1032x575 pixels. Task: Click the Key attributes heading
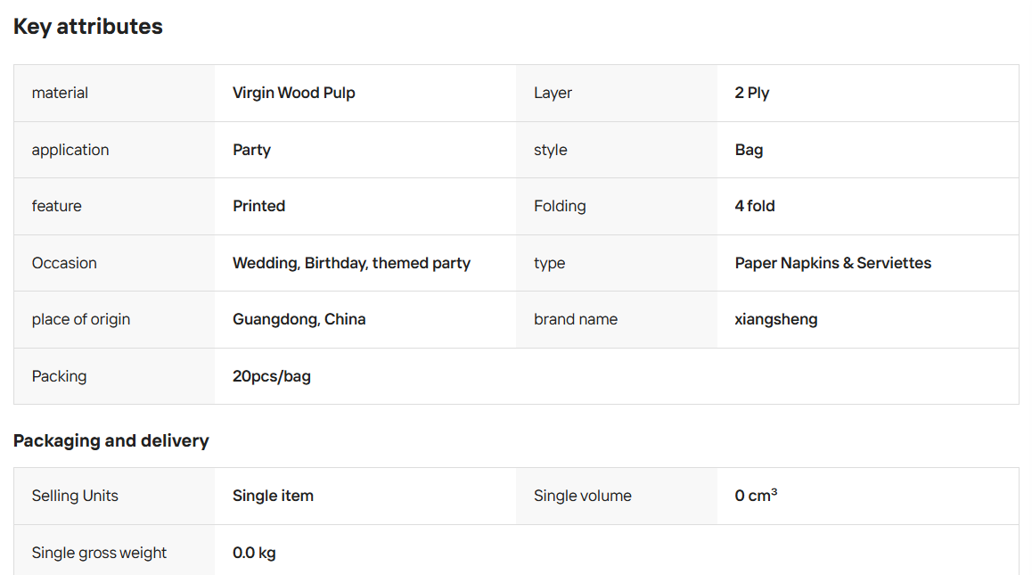click(x=87, y=27)
